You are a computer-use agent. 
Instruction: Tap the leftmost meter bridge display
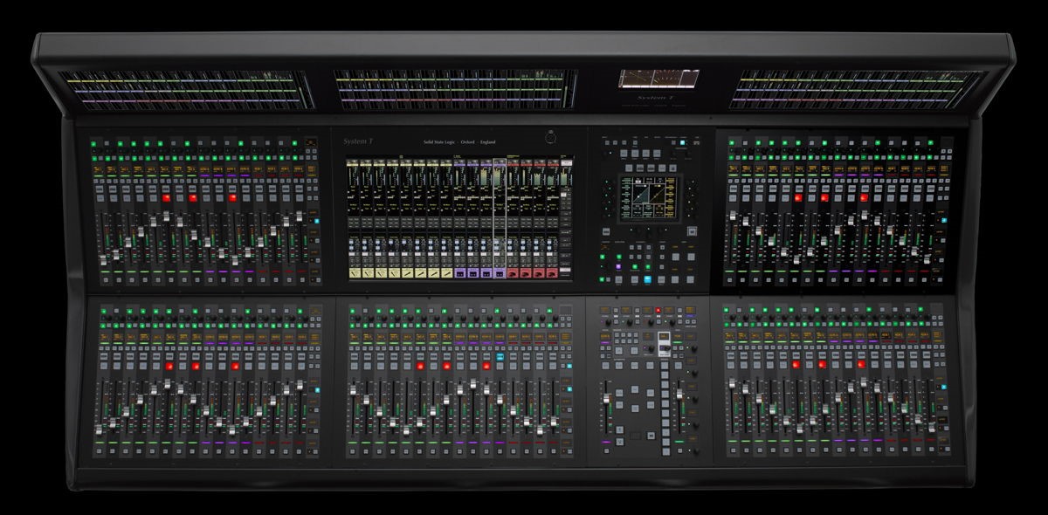[183, 90]
